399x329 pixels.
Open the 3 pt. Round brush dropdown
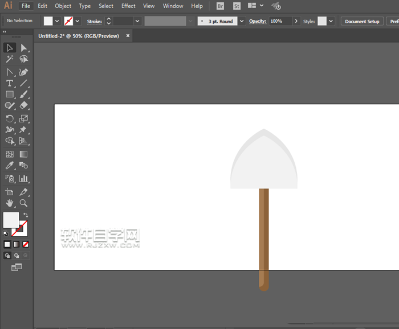(242, 21)
